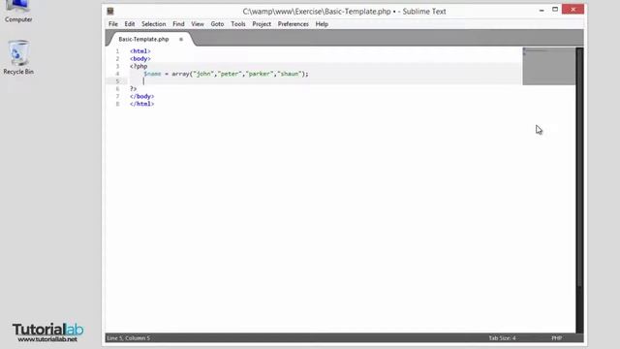
Task: Open Tab Size: 4 indentation selector
Action: pos(502,338)
